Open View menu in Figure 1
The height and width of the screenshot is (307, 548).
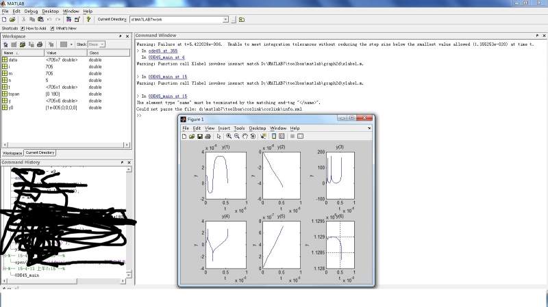coord(210,128)
